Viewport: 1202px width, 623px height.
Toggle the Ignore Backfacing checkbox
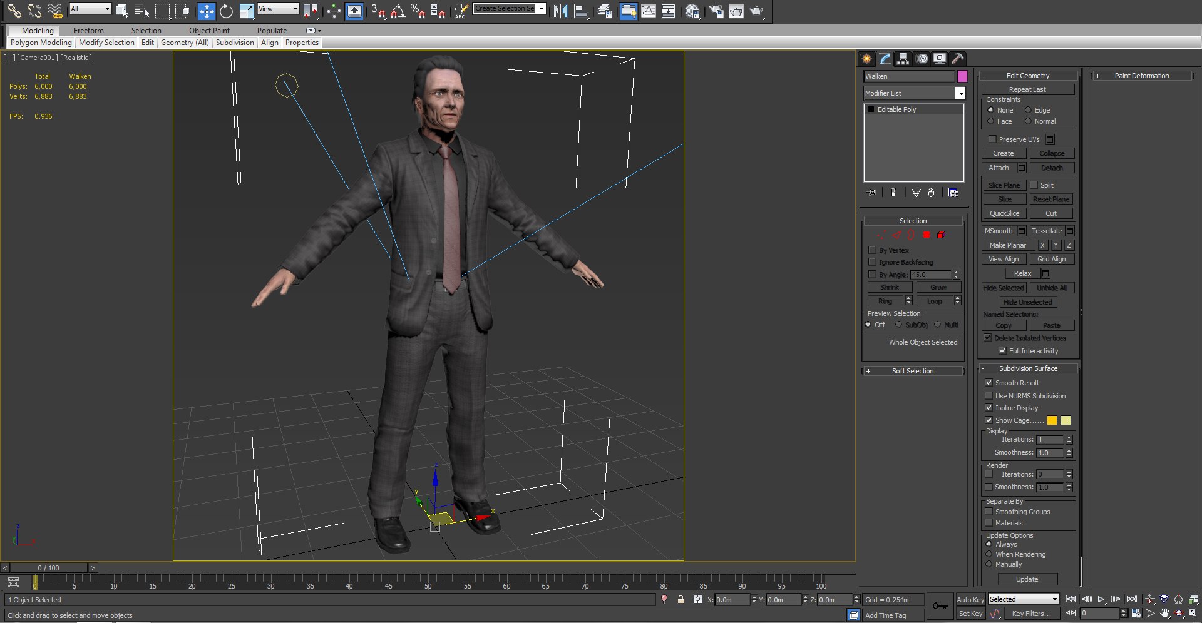[872, 262]
